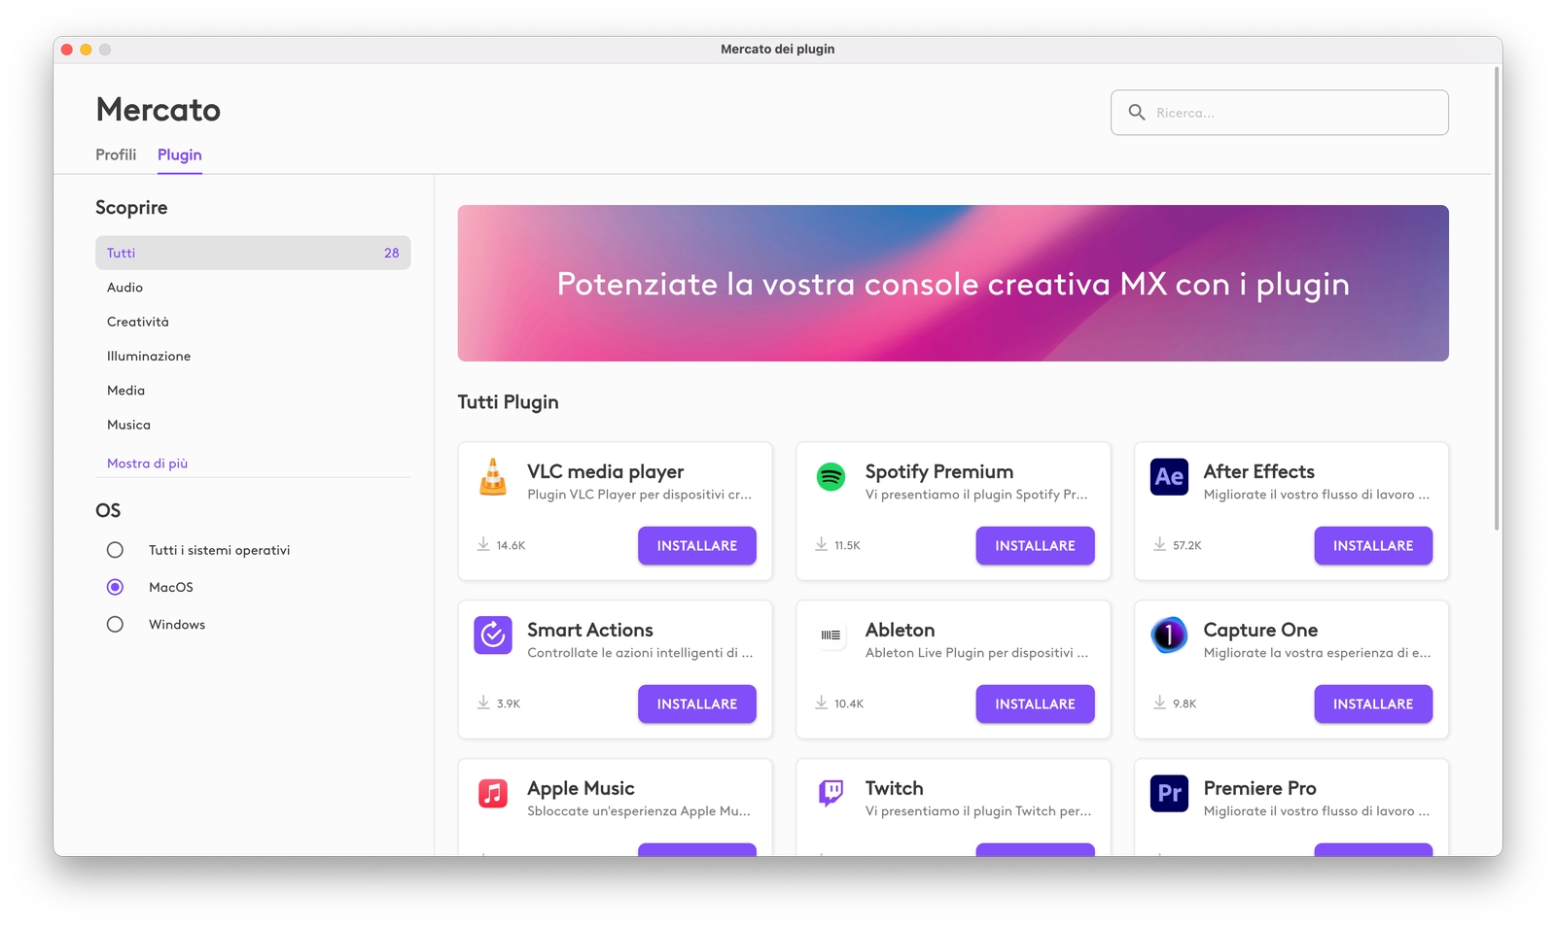This screenshot has height=927, width=1556.
Task: Open the VLC media player title
Action: coord(605,471)
